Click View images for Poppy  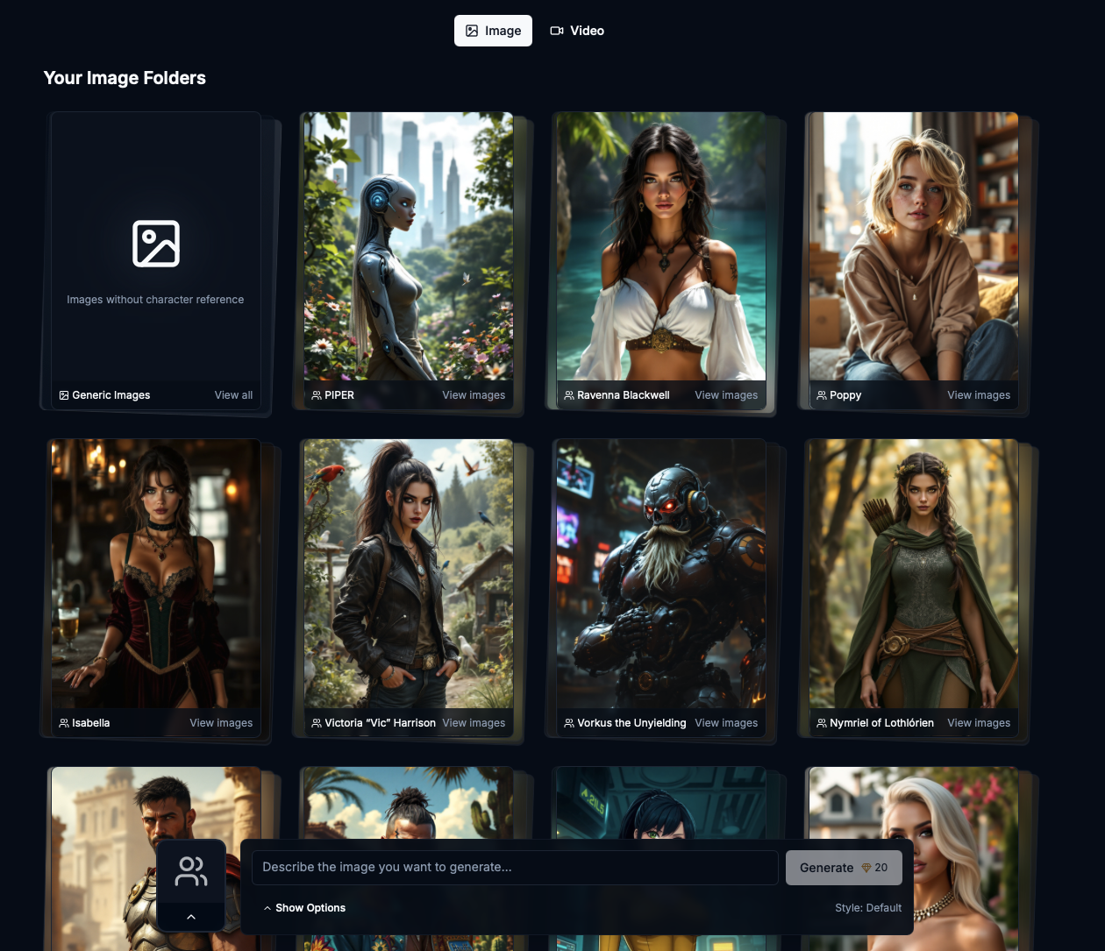979,395
